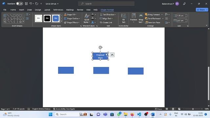Open the Align Objects dropdown icon
Image resolution: width=210 pixels, height=118 pixels.
[167, 14]
